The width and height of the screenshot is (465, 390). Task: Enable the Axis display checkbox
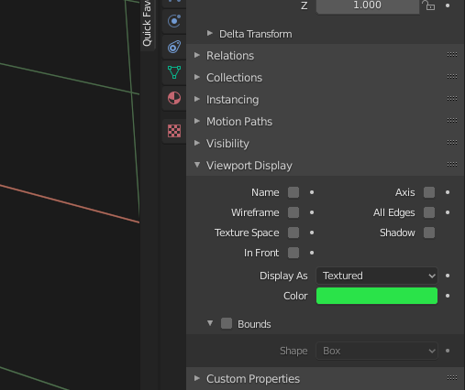tap(429, 192)
